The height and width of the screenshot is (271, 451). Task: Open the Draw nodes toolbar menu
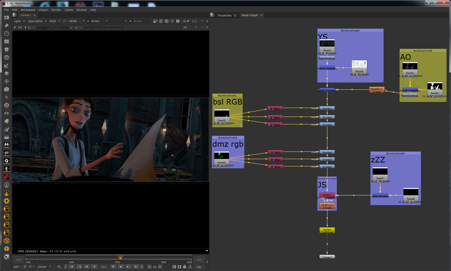[6, 25]
